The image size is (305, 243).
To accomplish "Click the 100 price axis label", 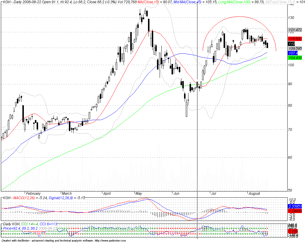I will [291, 65].
